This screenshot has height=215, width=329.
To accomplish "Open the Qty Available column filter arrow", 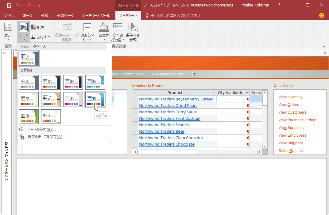I will [247, 93].
